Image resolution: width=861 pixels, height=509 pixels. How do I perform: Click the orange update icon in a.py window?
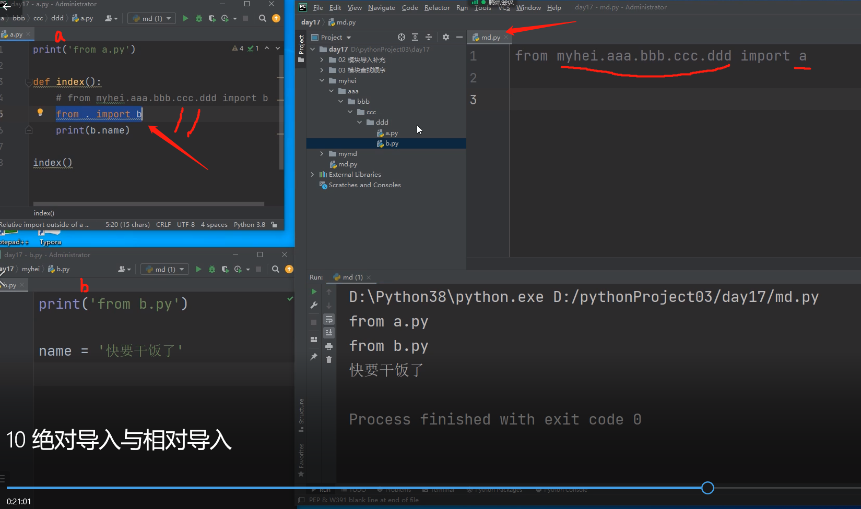[276, 18]
